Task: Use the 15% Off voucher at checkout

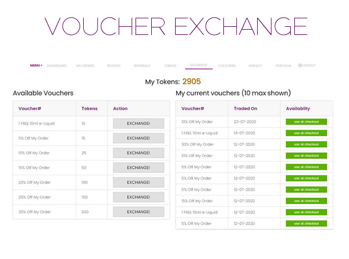Action: coord(306,201)
